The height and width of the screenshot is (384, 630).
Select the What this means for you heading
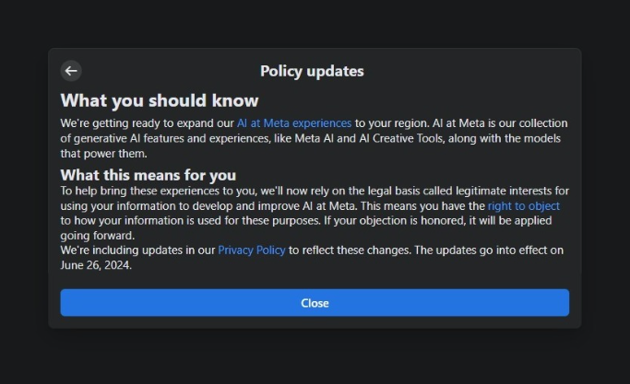149,175
